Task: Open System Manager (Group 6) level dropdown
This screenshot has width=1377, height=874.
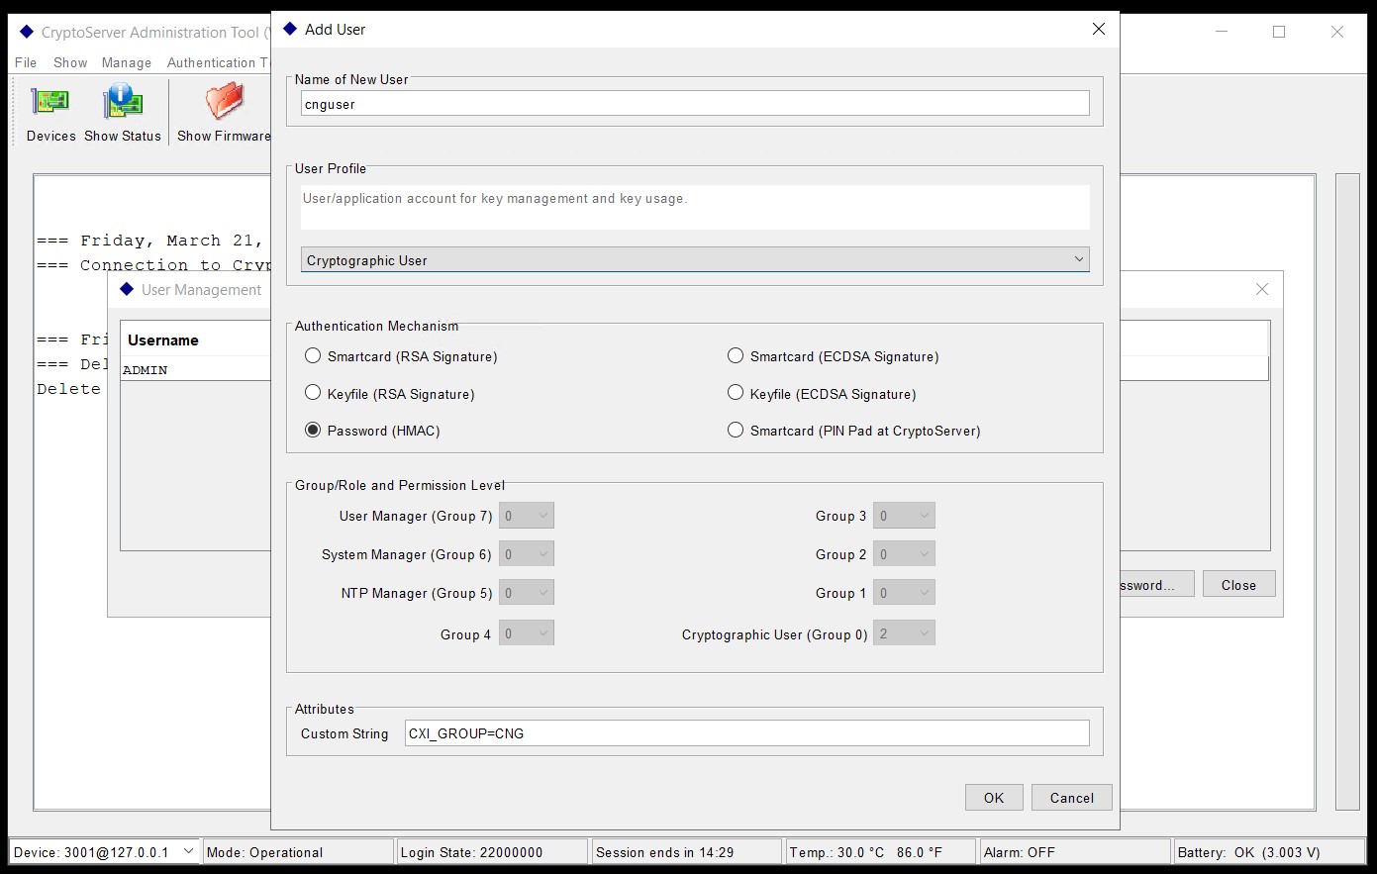Action: [527, 554]
